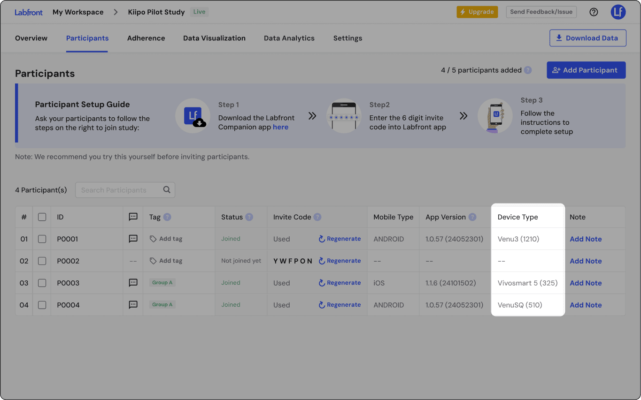Open message icon for participant P0001
Image resolution: width=641 pixels, height=400 pixels.
pyautogui.click(x=133, y=239)
